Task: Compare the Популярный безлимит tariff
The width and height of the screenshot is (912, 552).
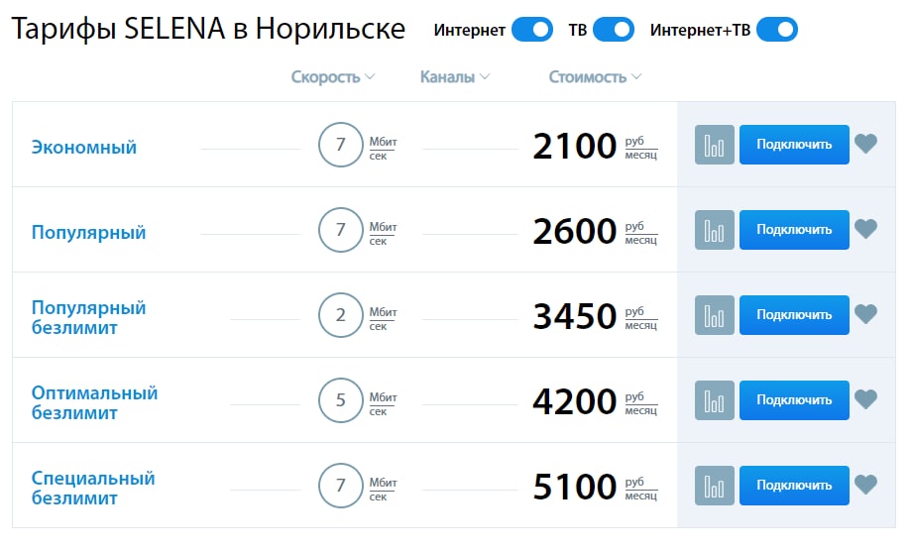Action: click(x=715, y=315)
